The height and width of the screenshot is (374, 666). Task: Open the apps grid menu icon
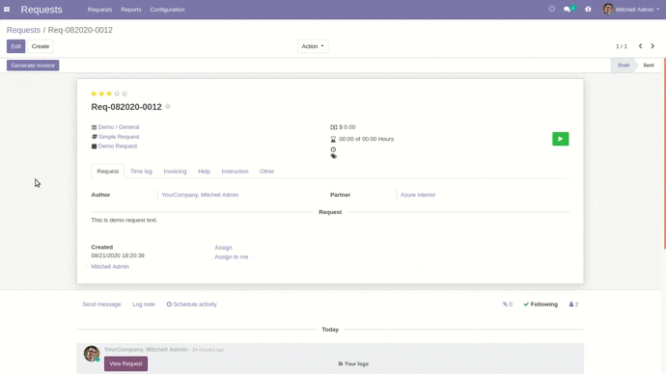(7, 10)
